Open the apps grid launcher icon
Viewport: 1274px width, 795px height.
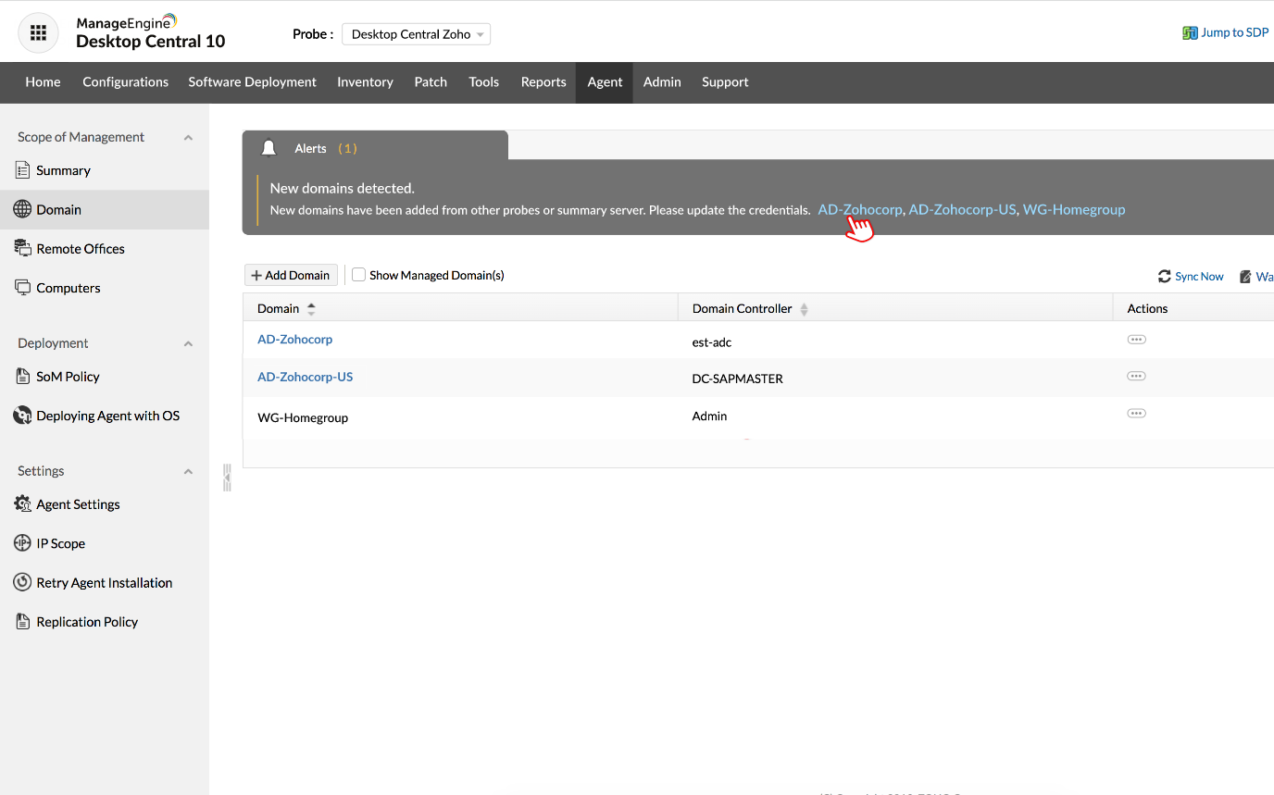point(38,33)
